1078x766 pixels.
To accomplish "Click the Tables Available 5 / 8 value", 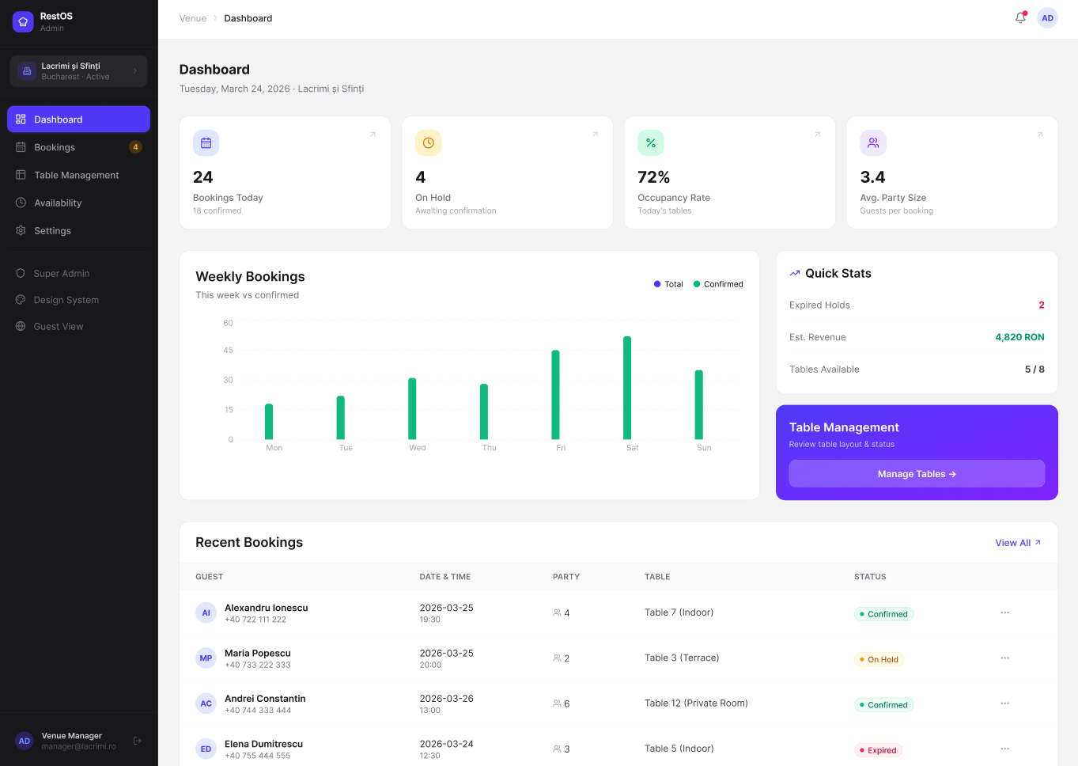I will 1035,370.
